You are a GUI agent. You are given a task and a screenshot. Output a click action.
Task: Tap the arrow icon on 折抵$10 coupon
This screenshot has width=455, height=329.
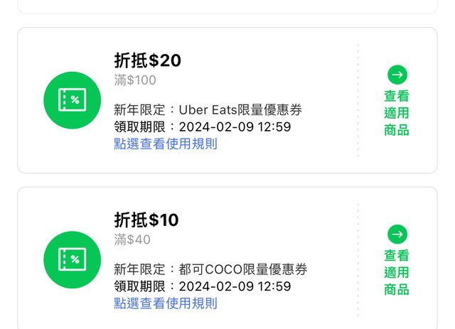click(397, 234)
